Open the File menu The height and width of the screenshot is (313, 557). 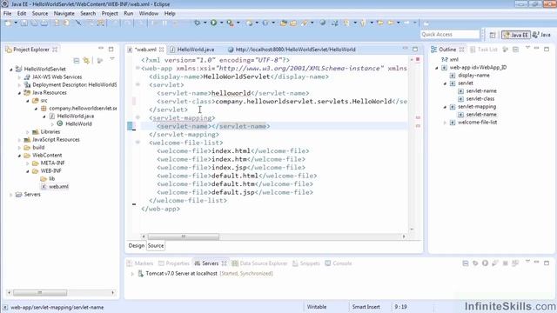pyautogui.click(x=7, y=13)
